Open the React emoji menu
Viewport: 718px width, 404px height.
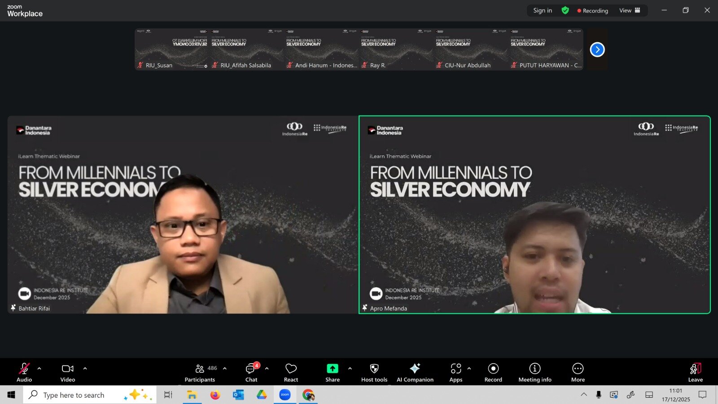pos(291,372)
